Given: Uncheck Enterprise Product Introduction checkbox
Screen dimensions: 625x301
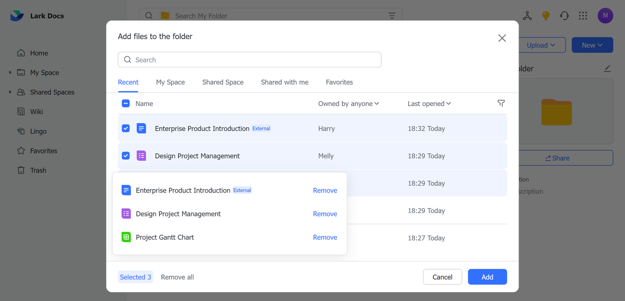Looking at the screenshot, I should (125, 129).
